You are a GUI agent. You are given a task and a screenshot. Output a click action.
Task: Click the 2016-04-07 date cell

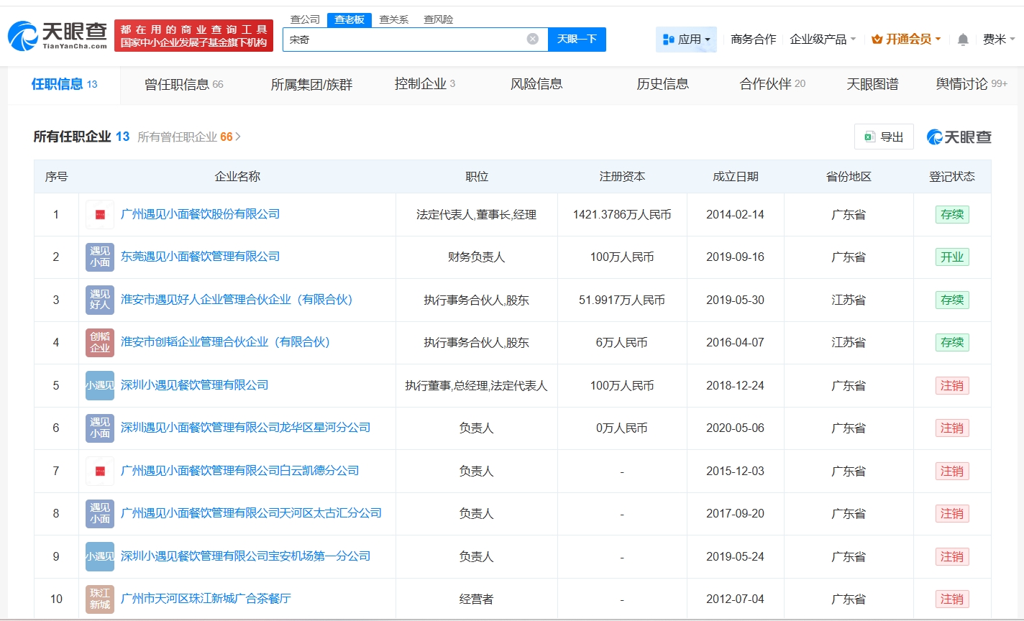[735, 343]
